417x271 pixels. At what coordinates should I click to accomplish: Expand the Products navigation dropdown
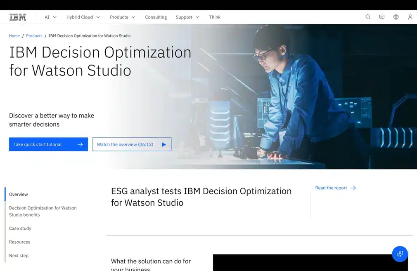pos(122,17)
